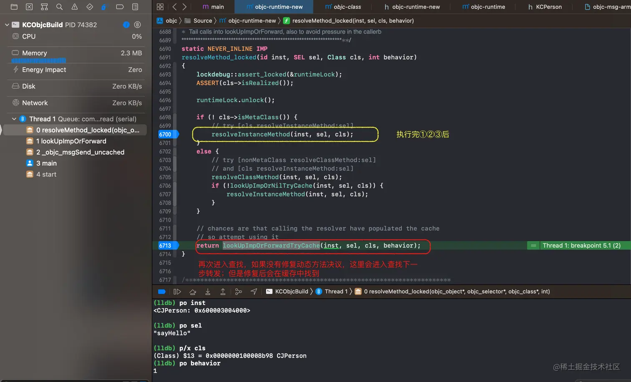The width and height of the screenshot is (631, 382).
Task: Click the Memory usage history bar graph
Action: click(x=38, y=60)
